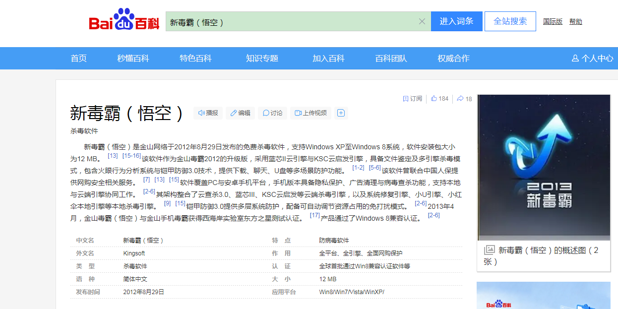
Task: Click the 进入词条 button
Action: point(457,21)
